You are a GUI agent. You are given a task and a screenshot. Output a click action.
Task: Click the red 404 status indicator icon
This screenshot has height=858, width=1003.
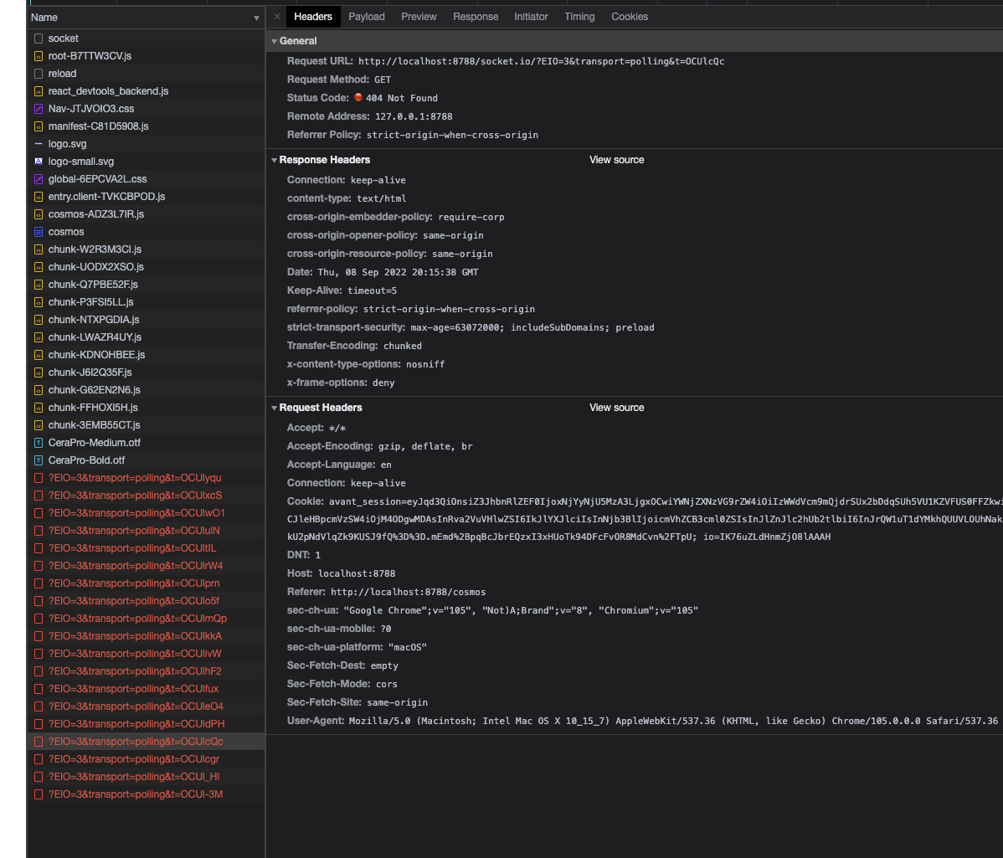(358, 98)
